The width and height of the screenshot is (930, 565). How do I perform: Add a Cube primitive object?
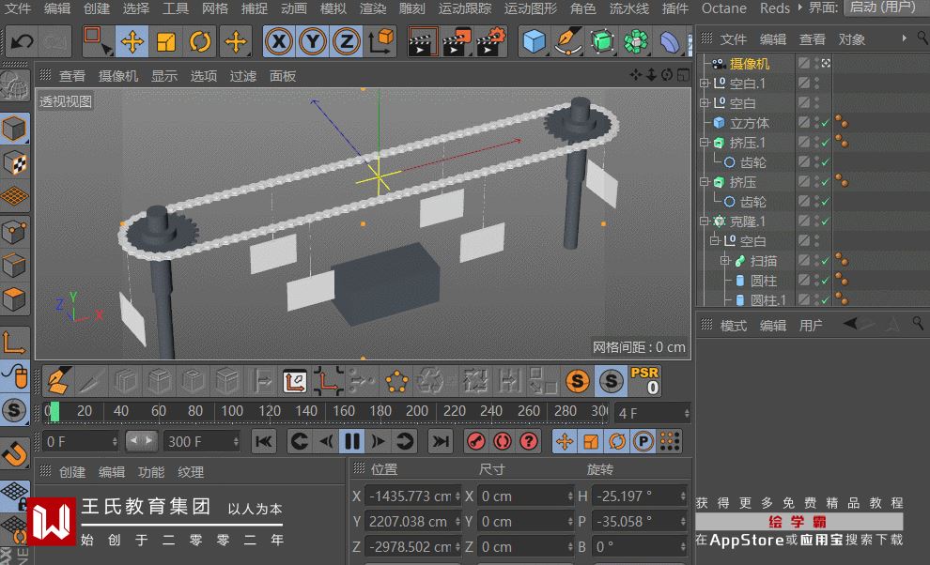535,42
